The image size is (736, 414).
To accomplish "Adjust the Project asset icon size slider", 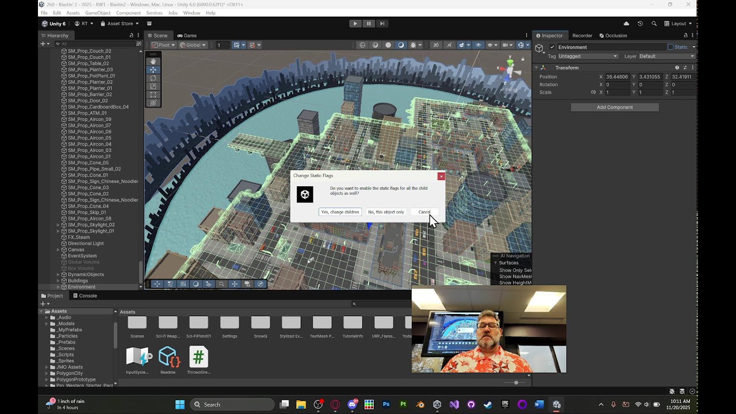I will click(516, 382).
